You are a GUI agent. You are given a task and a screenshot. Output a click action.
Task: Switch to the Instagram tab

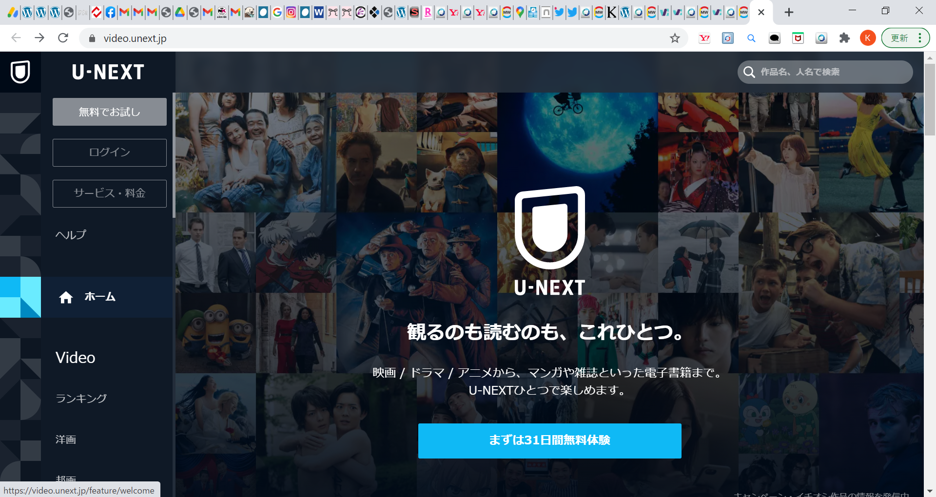pyautogui.click(x=291, y=12)
